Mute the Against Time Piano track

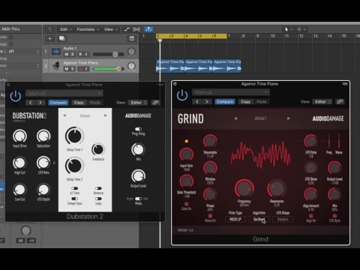pyautogui.click(x=67, y=69)
